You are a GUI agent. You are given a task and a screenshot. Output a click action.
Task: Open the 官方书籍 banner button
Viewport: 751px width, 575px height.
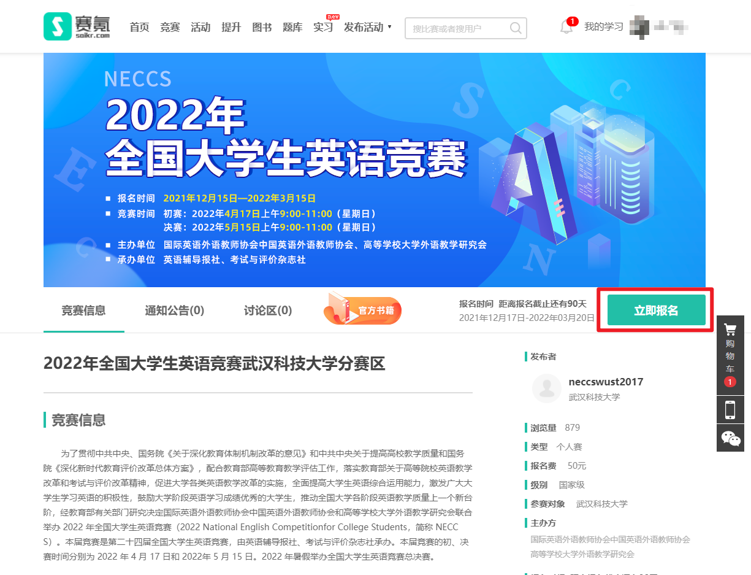coord(363,309)
